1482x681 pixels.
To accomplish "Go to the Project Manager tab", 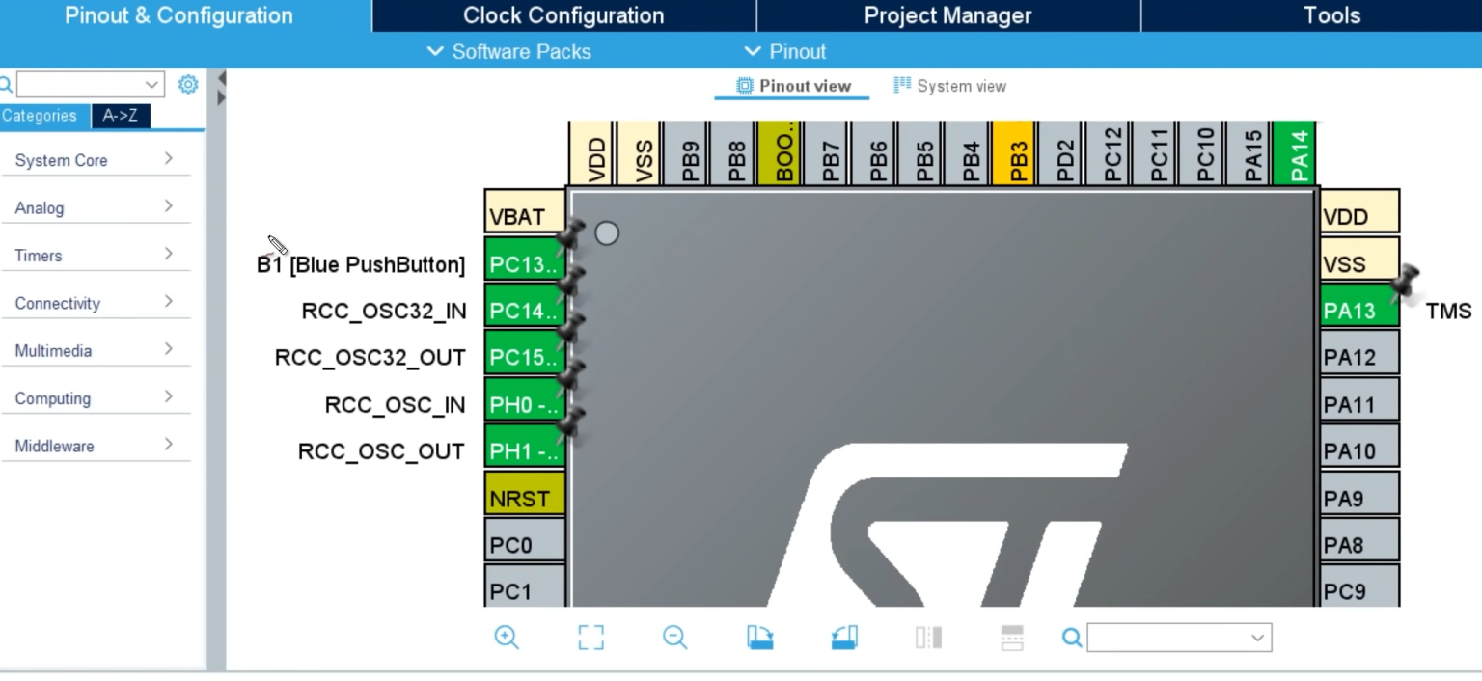I will click(947, 15).
